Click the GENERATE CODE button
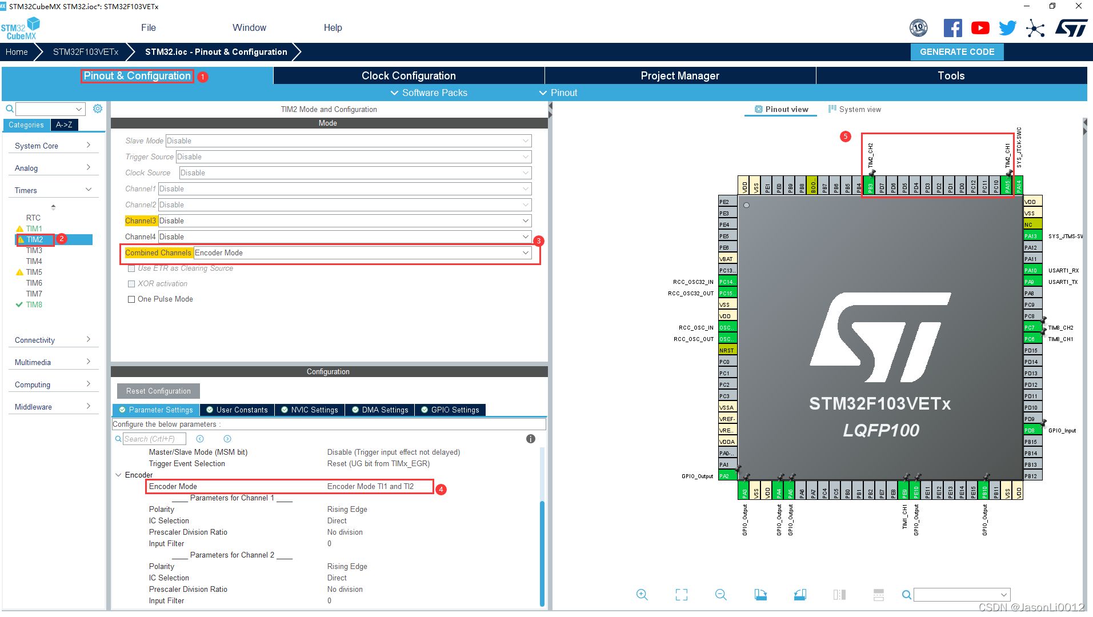The image size is (1093, 617). [x=957, y=51]
